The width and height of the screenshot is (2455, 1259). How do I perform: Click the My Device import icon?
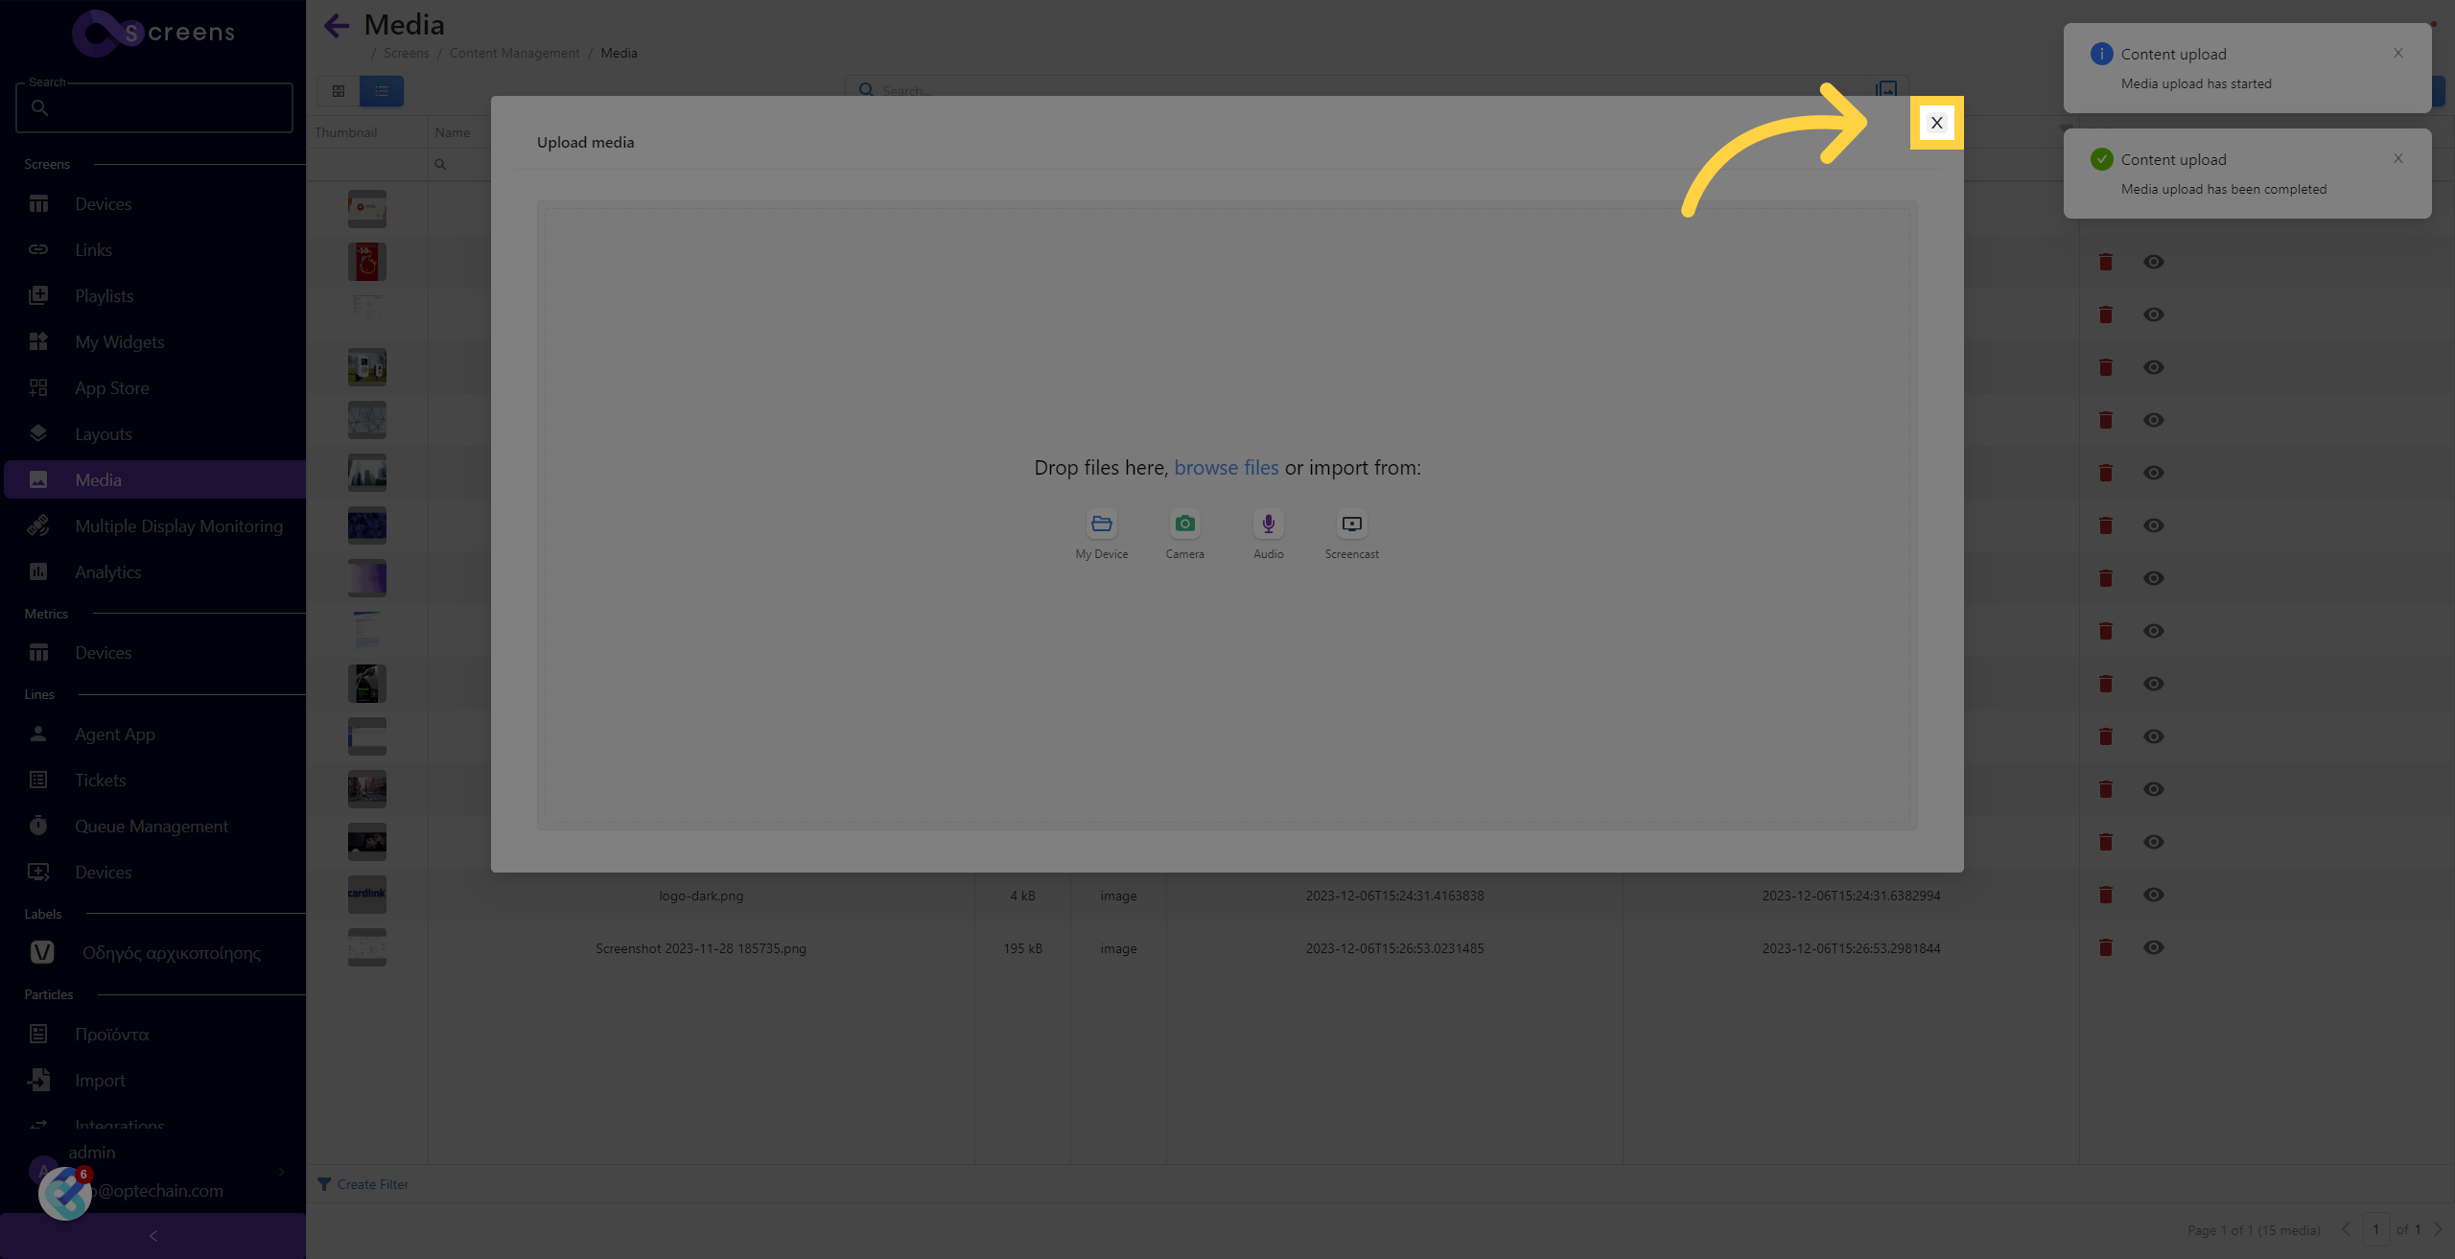1101,525
